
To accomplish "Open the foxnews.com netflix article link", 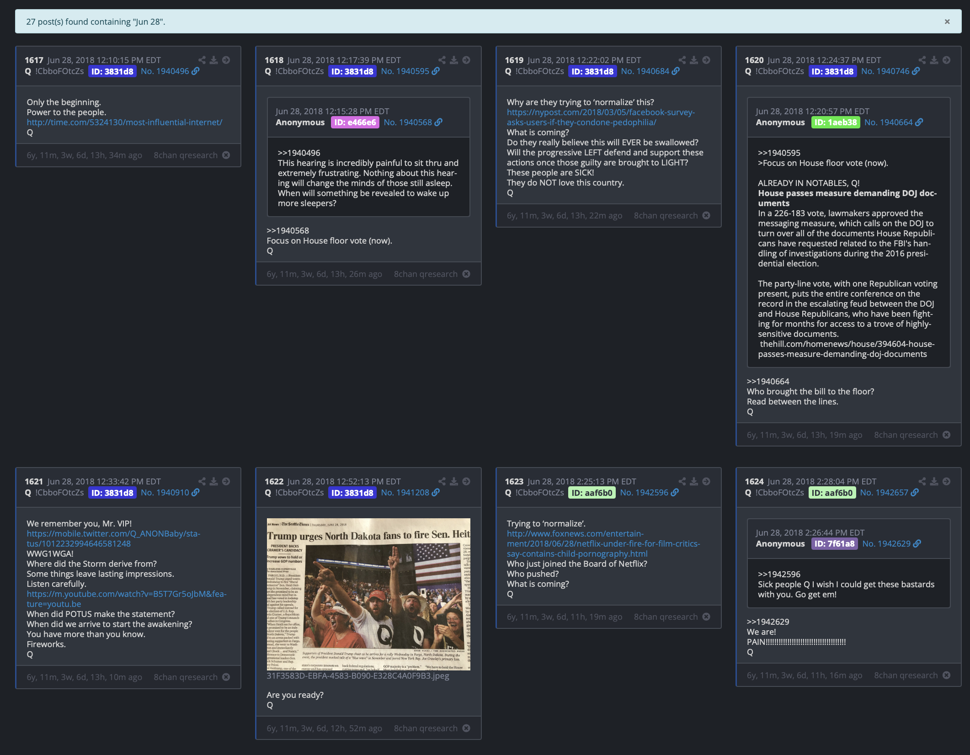I will click(x=603, y=544).
